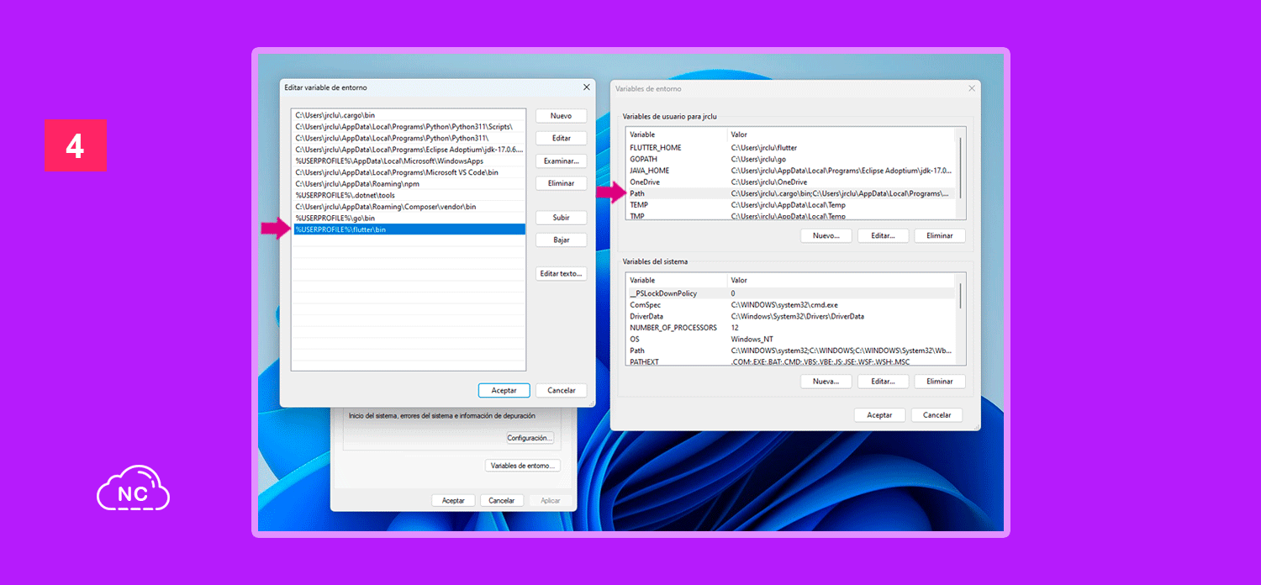Select the %USERPROFILE%\flutter\bin path entry
Screen dimensions: 1261x585
click(409, 229)
